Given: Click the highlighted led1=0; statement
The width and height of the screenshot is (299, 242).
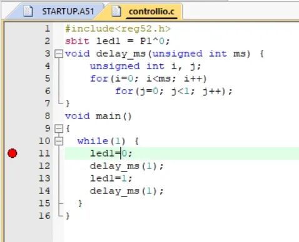Looking at the screenshot, I should pyautogui.click(x=111, y=153).
